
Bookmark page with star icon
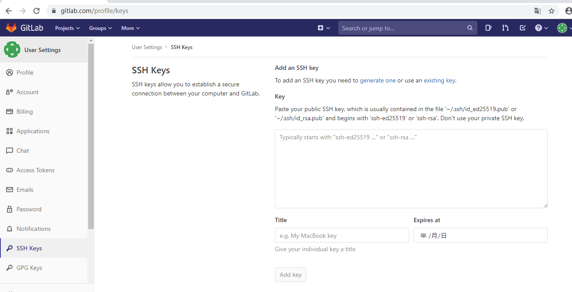(552, 10)
